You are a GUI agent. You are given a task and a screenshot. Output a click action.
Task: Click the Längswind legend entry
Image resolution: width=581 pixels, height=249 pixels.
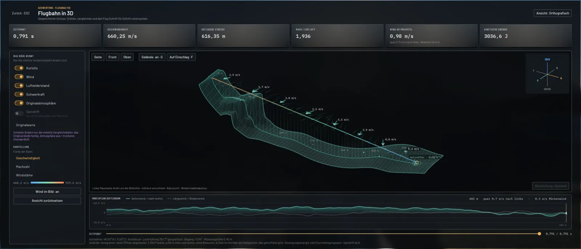(186, 199)
